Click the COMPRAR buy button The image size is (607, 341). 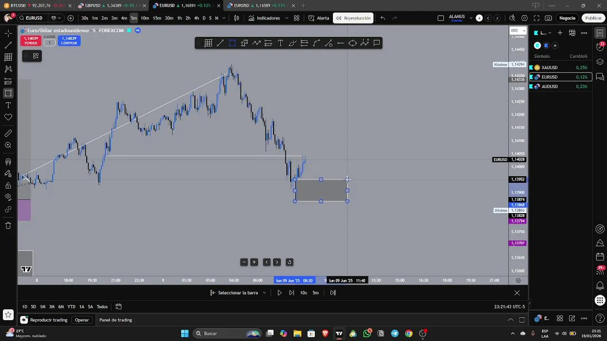(x=69, y=41)
